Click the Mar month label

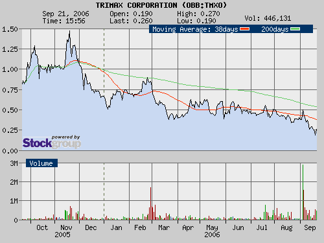click(x=164, y=227)
